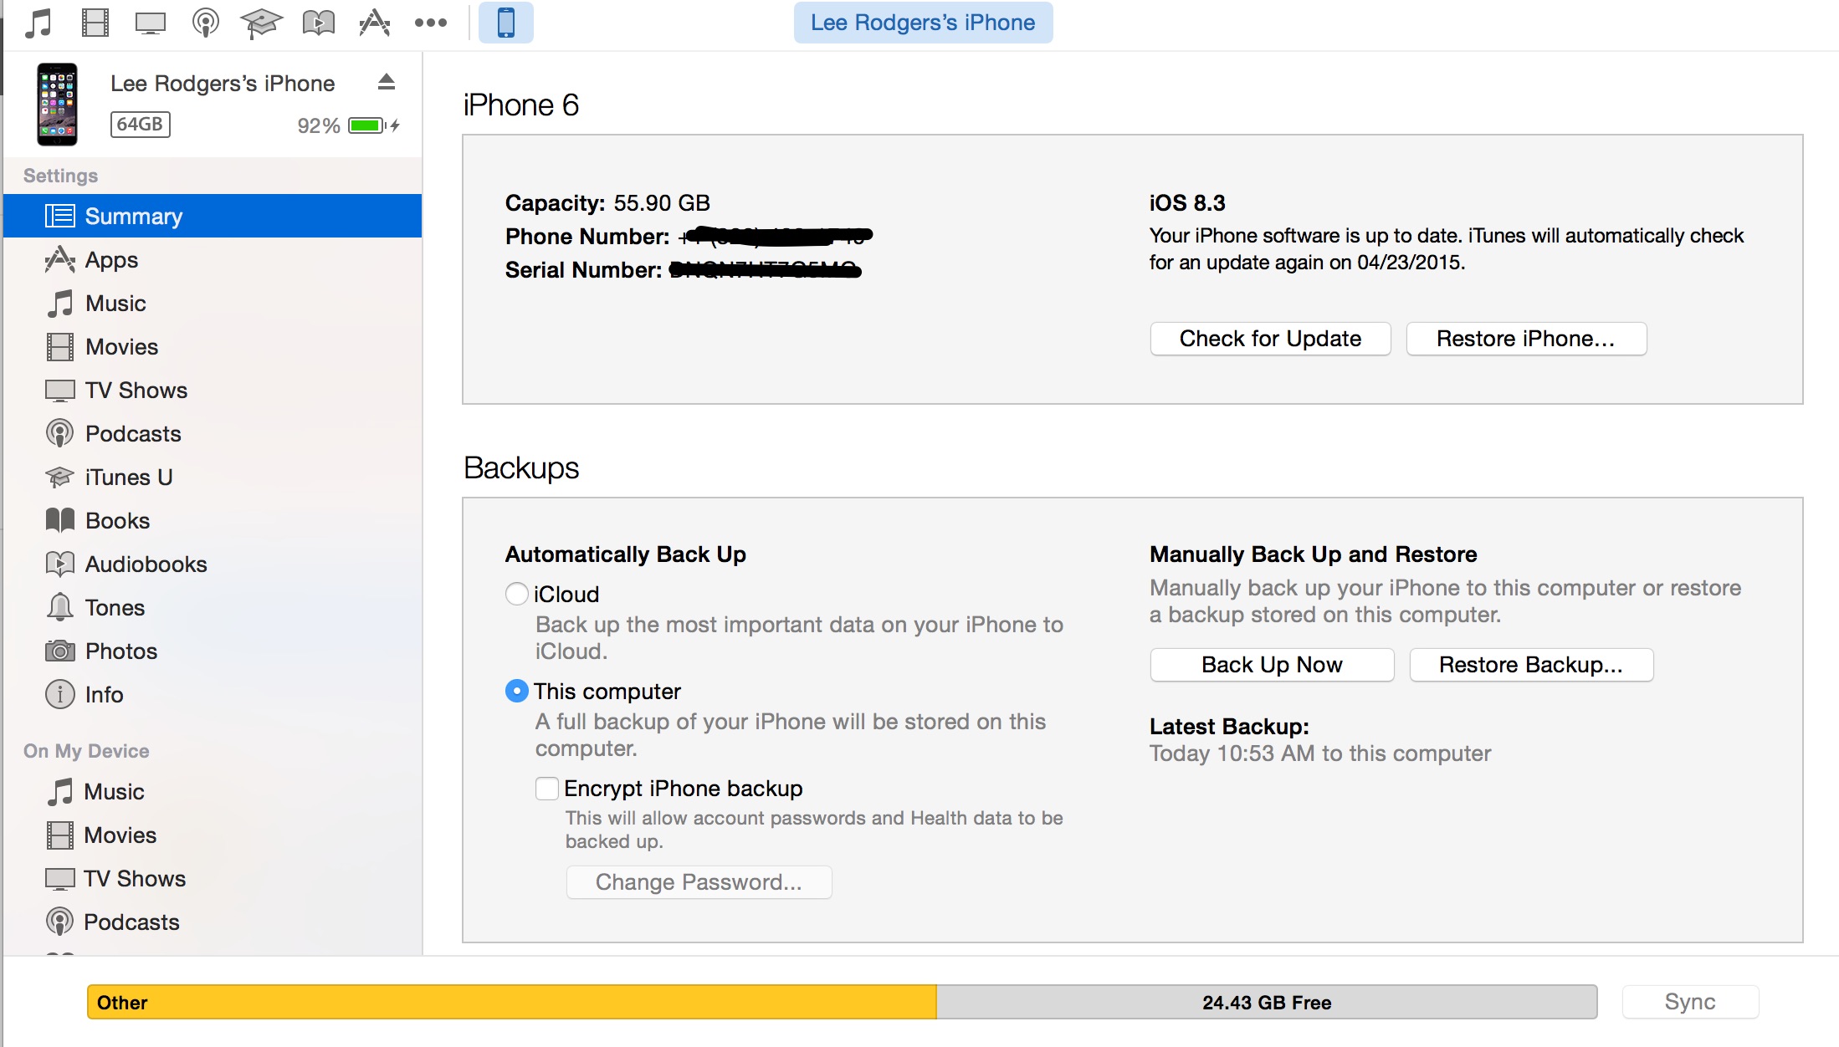The image size is (1839, 1047).
Task: Select the iCloud automatic backup option
Action: 517,594
